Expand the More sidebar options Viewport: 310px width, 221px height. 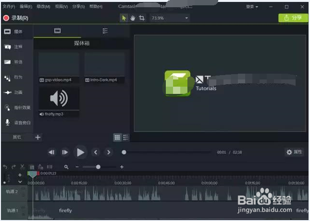[17, 137]
